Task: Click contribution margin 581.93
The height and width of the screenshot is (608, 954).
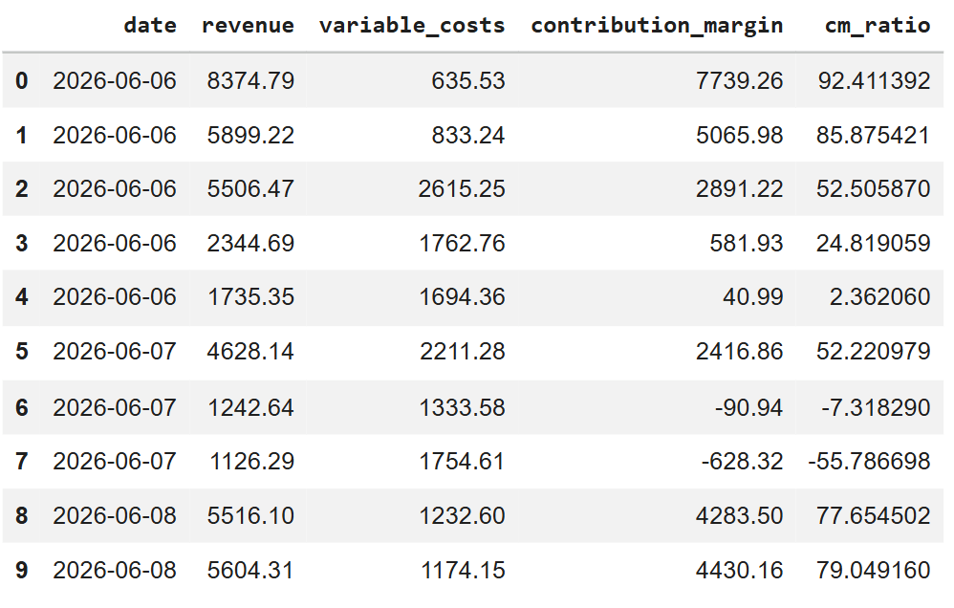Action: (746, 244)
